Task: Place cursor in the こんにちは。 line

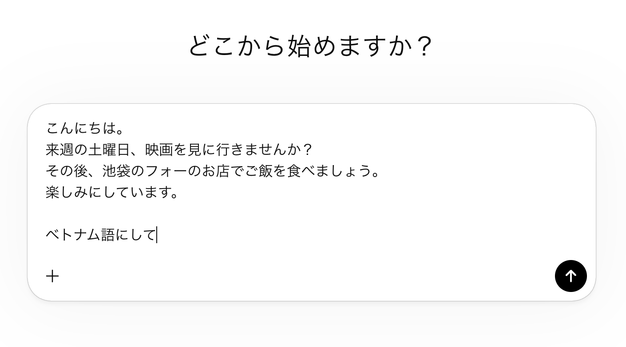Action: 84,129
